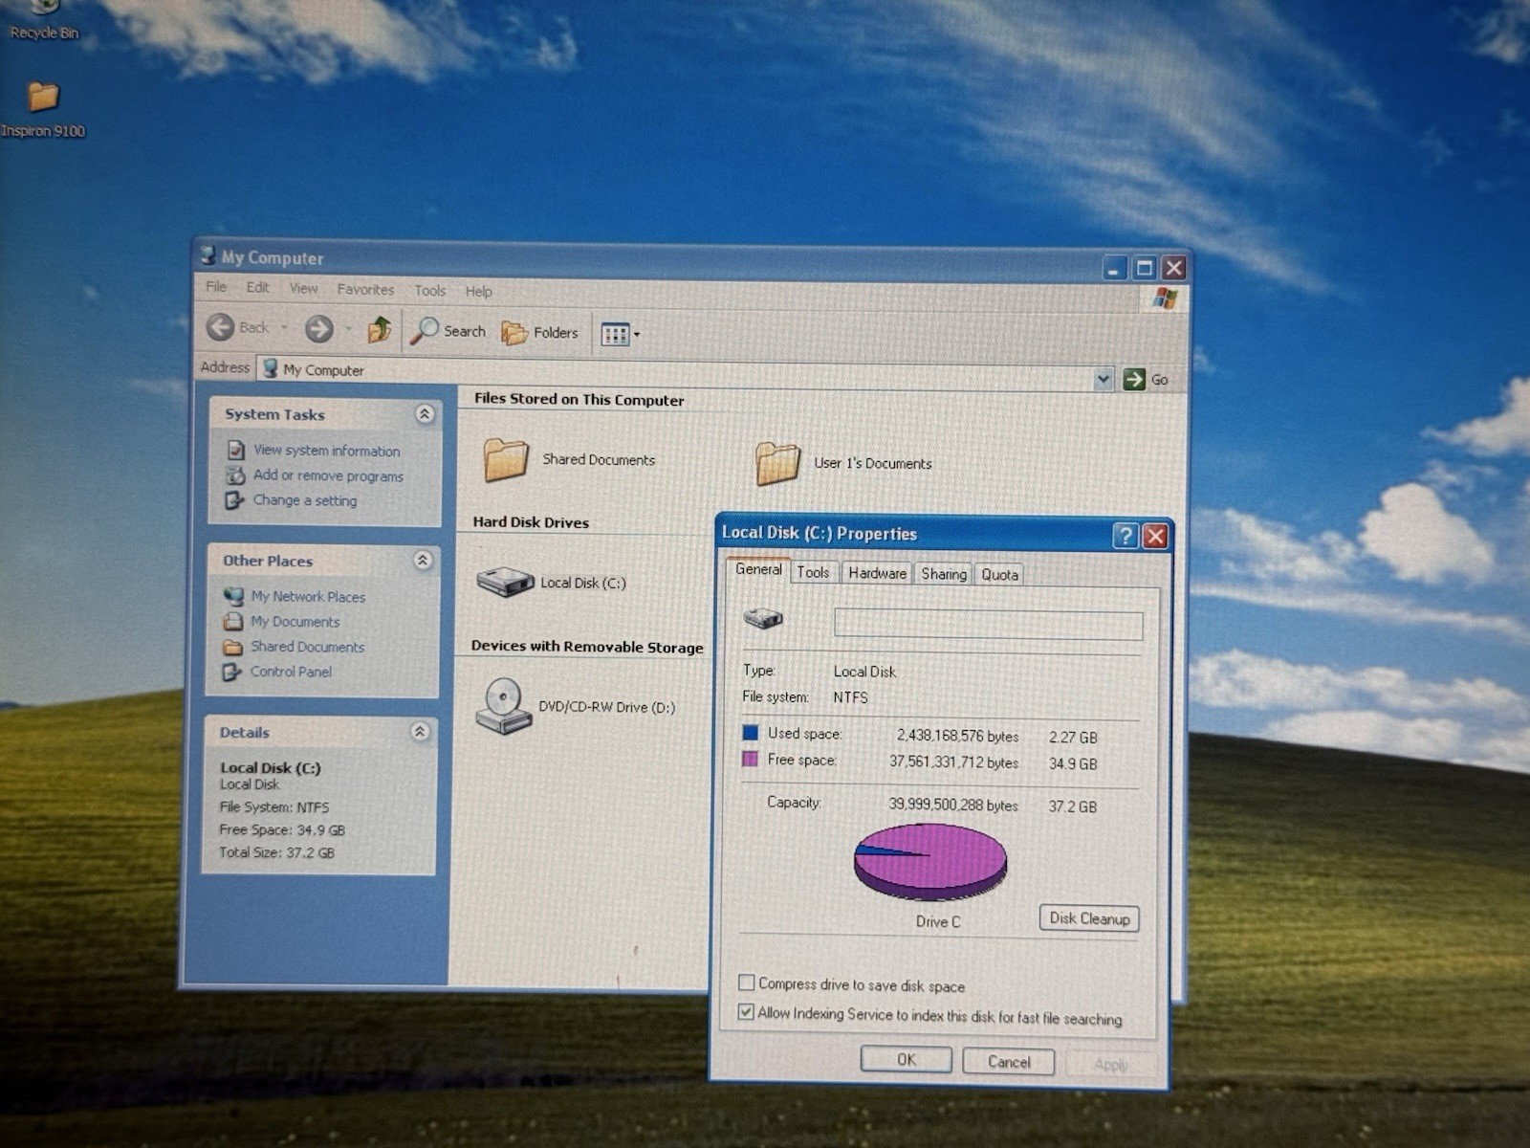Go up one folder level icon
The image size is (1530, 1148).
coord(380,330)
